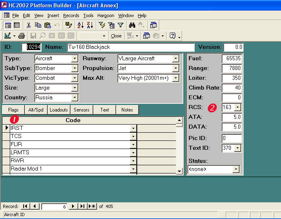Open the Country Russia dropdown

[x=74, y=98]
